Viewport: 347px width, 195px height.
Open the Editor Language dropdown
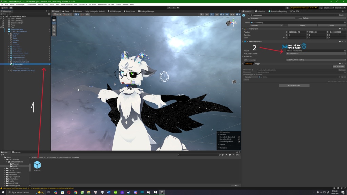coord(316,60)
